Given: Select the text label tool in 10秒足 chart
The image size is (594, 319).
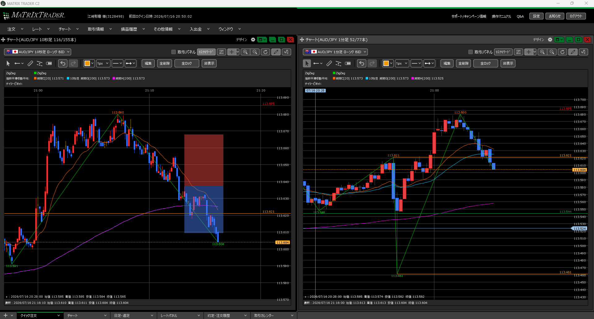Looking at the screenshot, I should pos(49,63).
